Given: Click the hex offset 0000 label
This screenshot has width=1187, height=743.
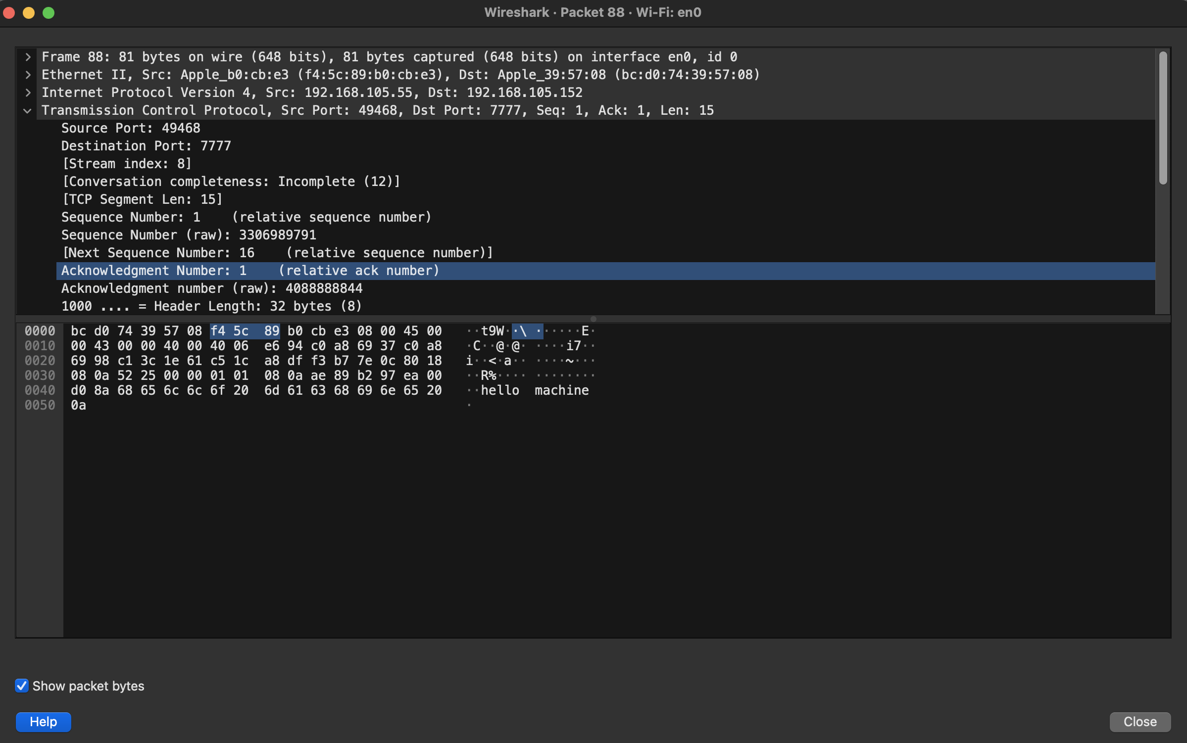Looking at the screenshot, I should [x=40, y=331].
